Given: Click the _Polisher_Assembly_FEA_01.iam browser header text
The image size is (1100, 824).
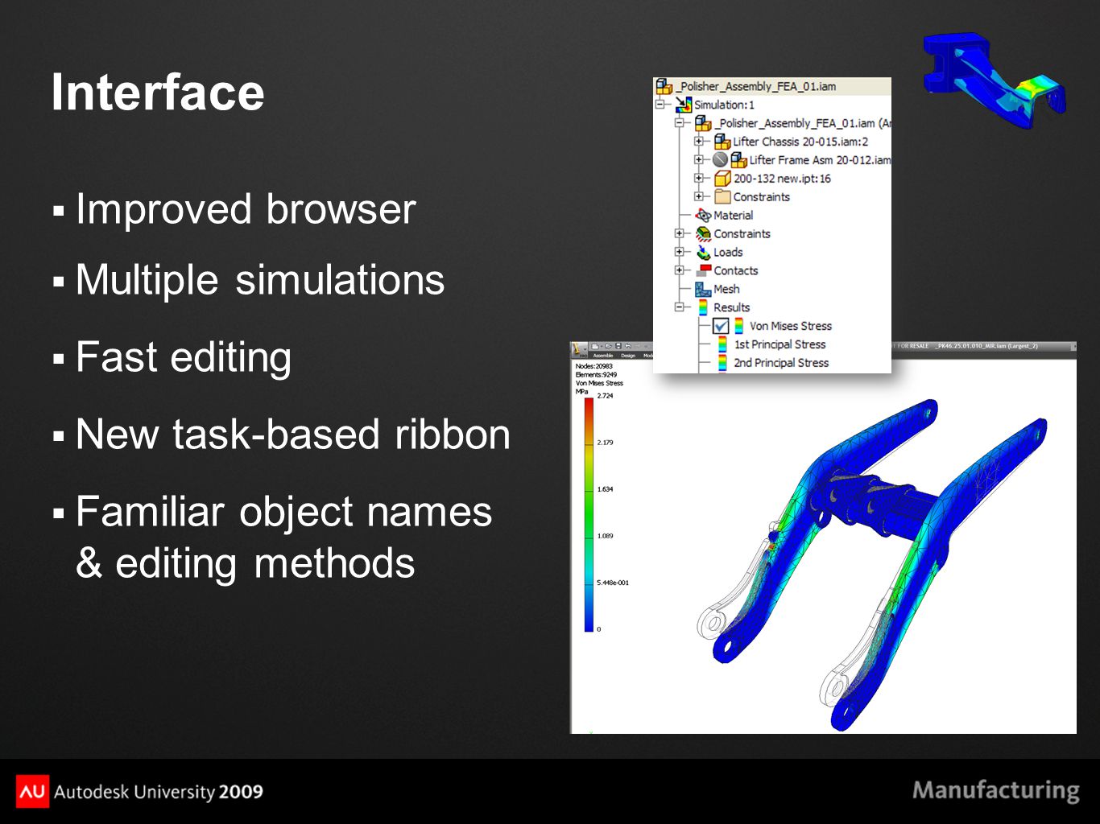Looking at the screenshot, I should click(x=756, y=86).
